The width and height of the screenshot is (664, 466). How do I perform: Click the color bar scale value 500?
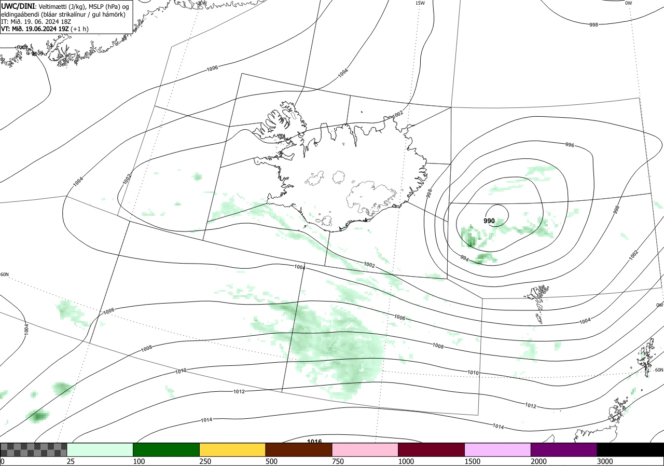coord(272,461)
